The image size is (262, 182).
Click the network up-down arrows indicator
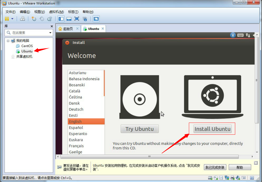point(248,35)
